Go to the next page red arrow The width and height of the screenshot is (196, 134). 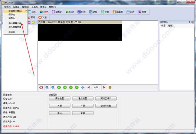coord(104,87)
